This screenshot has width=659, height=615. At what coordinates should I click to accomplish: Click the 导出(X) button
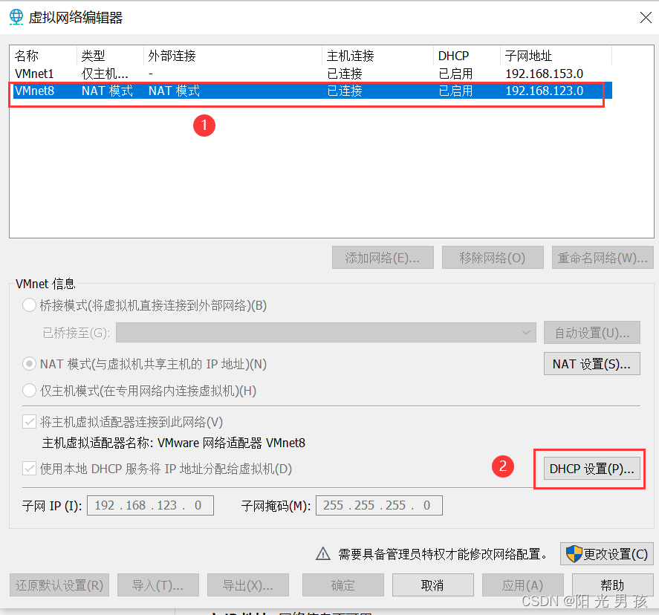(x=248, y=585)
